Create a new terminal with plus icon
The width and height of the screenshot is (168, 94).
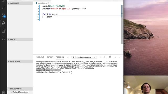point(100,57)
